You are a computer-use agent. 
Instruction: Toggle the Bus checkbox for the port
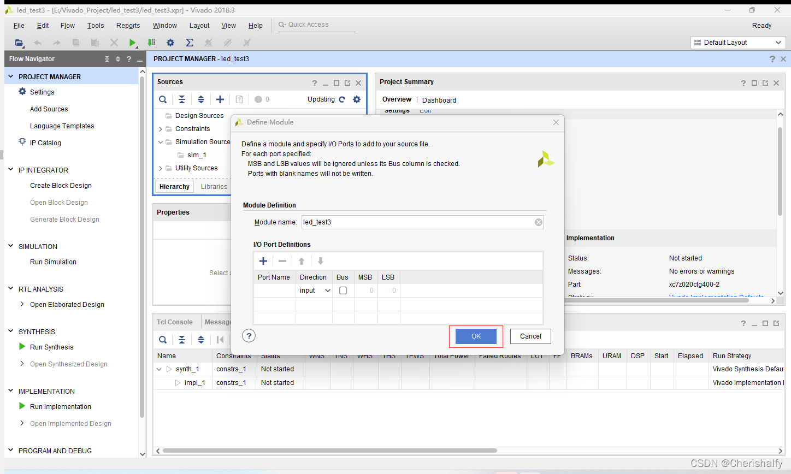coord(343,291)
